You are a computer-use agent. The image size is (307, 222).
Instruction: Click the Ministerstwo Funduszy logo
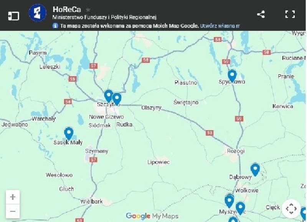(38, 13)
